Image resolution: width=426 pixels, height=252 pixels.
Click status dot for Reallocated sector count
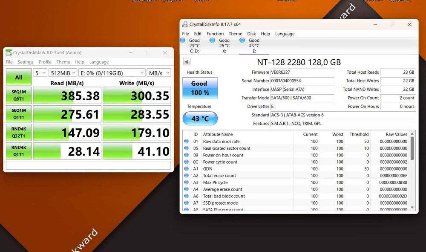[x=187, y=148]
